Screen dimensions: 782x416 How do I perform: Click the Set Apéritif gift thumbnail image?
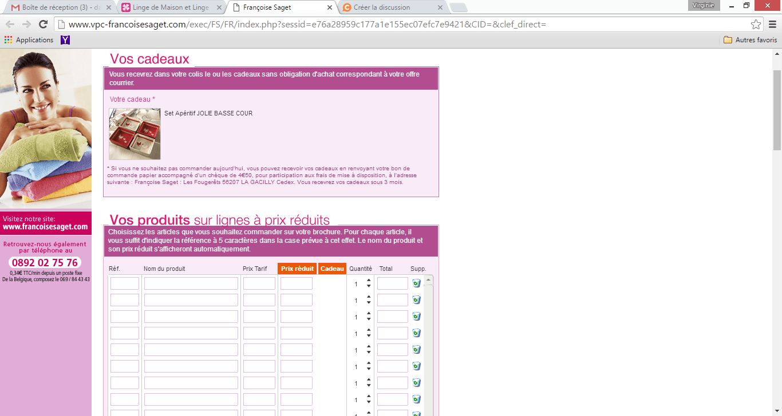point(135,134)
